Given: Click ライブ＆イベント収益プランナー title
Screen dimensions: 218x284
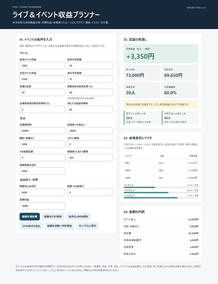Looking at the screenshot, I should click(x=56, y=15).
